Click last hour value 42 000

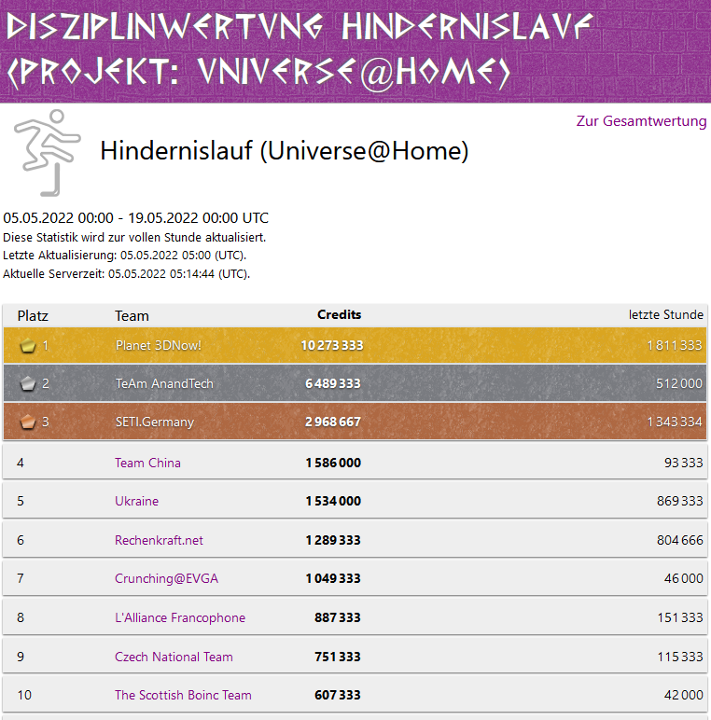[683, 695]
